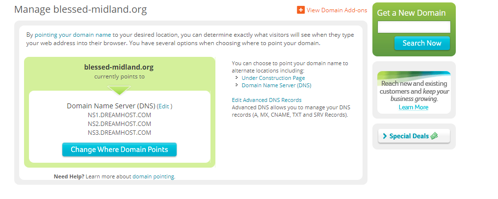Open the domain pointing help link

[154, 176]
